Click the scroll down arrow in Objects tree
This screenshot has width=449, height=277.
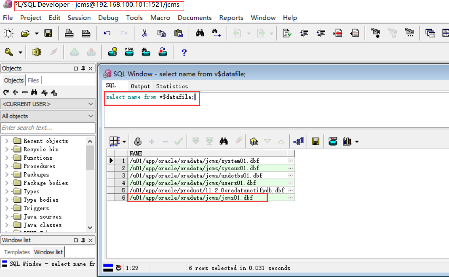pos(90,228)
